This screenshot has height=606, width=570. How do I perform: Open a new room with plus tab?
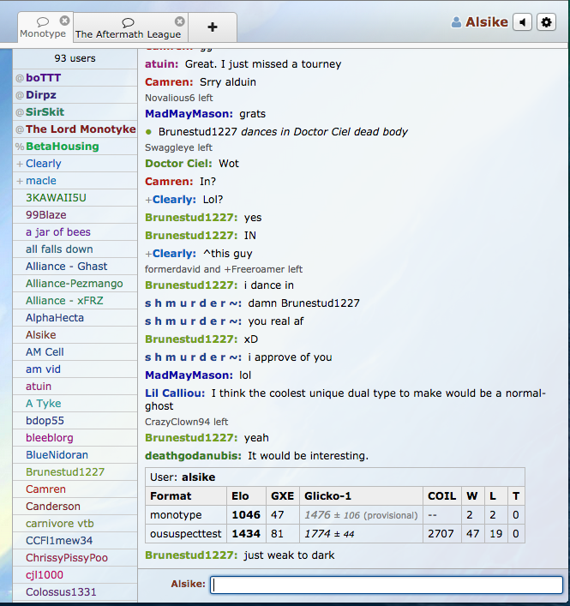[213, 27]
